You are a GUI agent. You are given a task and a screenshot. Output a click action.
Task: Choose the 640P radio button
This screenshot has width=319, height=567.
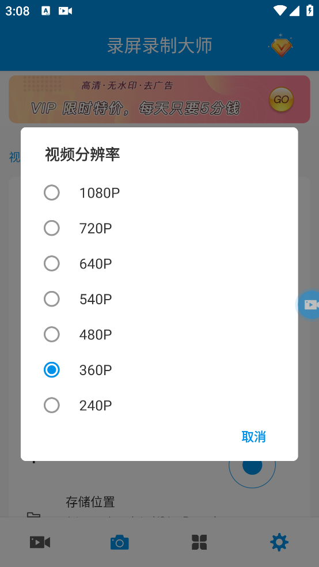52,263
